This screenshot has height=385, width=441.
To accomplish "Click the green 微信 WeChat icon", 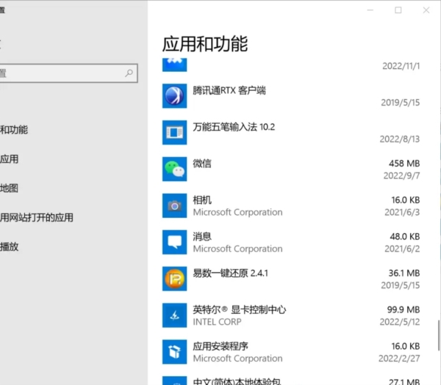I will coord(174,169).
